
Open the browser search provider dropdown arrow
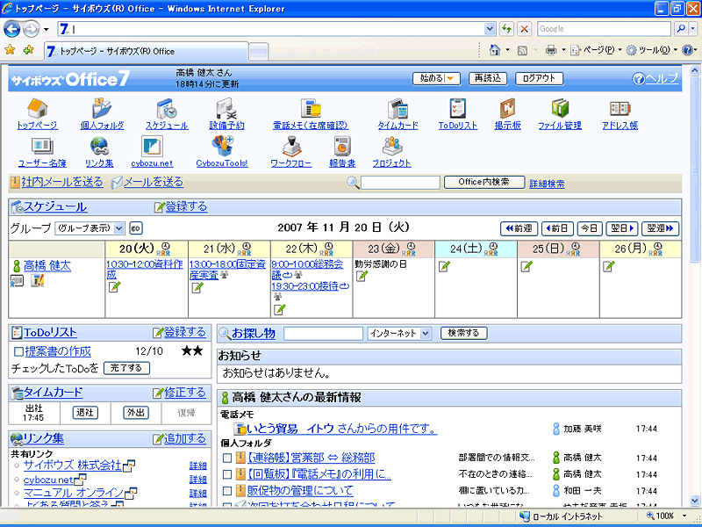click(x=693, y=29)
